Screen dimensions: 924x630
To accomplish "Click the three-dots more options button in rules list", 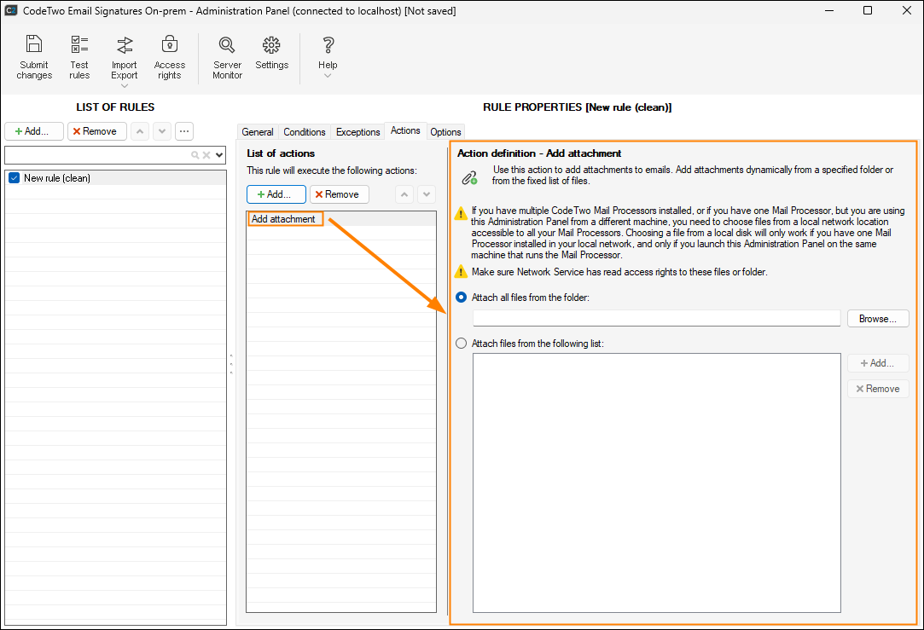I will click(184, 131).
